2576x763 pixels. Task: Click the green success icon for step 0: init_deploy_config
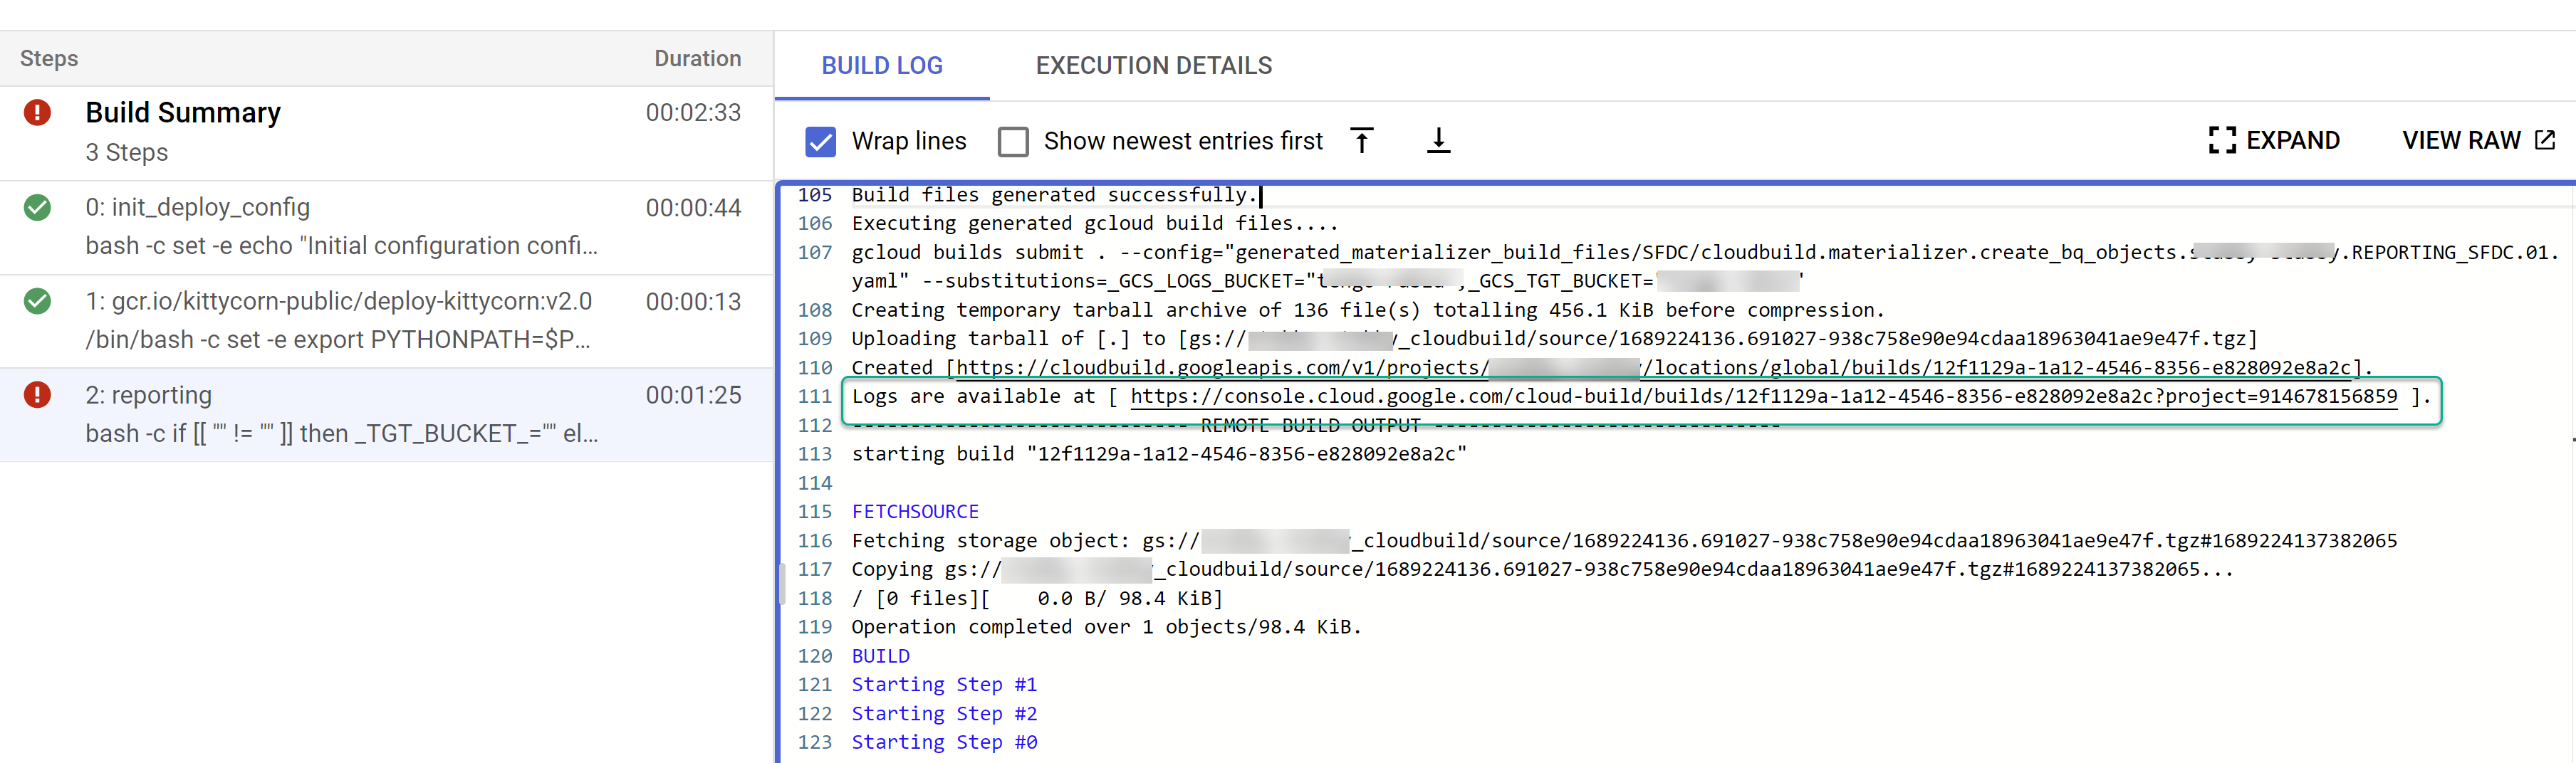pyautogui.click(x=37, y=208)
